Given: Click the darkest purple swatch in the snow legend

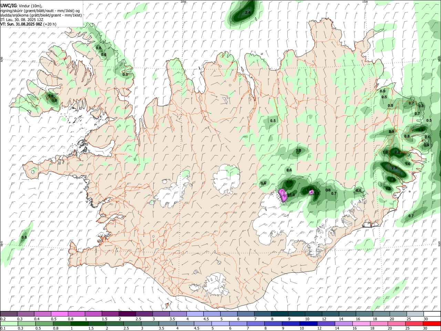Looking at the screenshot, I should [127, 314].
